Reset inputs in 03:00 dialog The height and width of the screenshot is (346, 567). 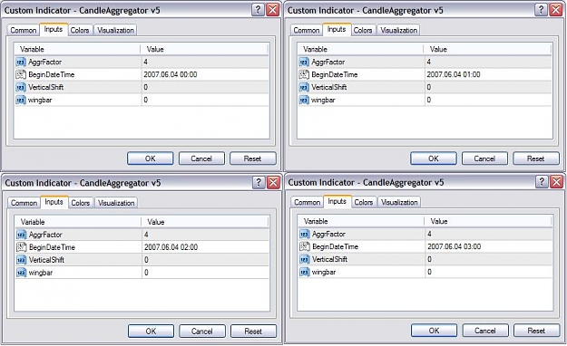pyautogui.click(x=537, y=331)
